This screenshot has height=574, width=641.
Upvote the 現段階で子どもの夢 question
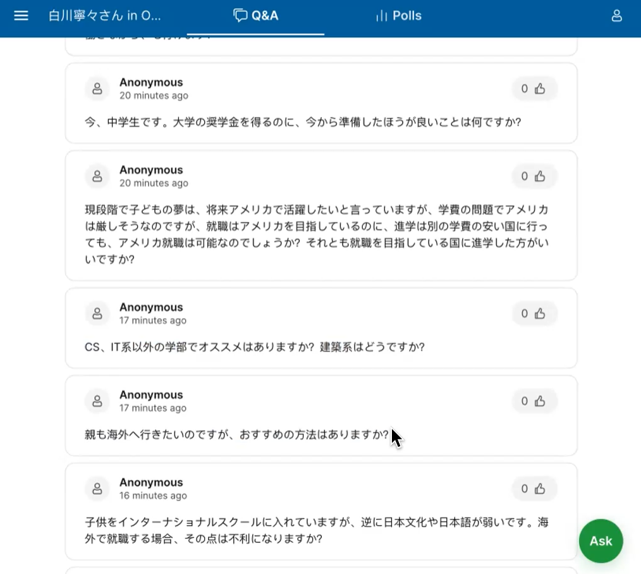click(x=534, y=176)
